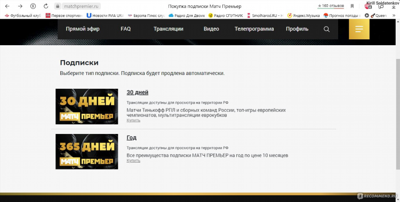
Task: Click the lock site security icon
Action: coord(58,6)
